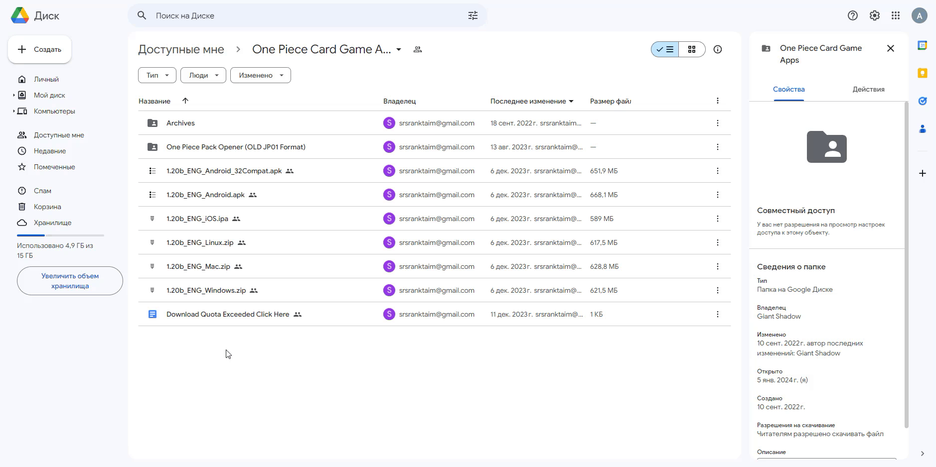Select the Archives folder row

[435, 123]
